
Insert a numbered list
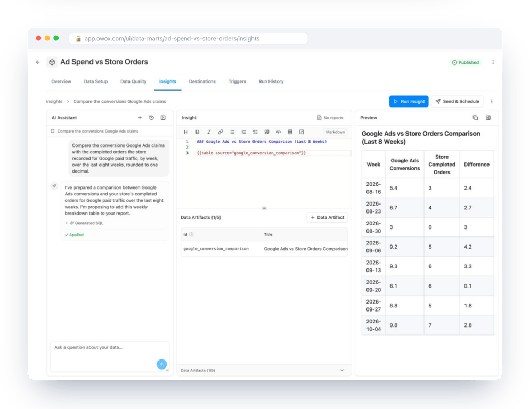coord(244,132)
